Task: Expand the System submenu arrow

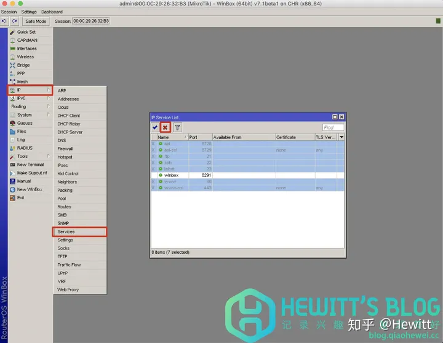Action: click(49, 114)
